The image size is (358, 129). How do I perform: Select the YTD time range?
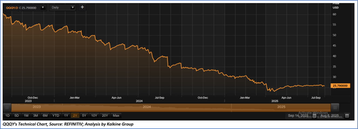pyautogui.click(x=56, y=116)
